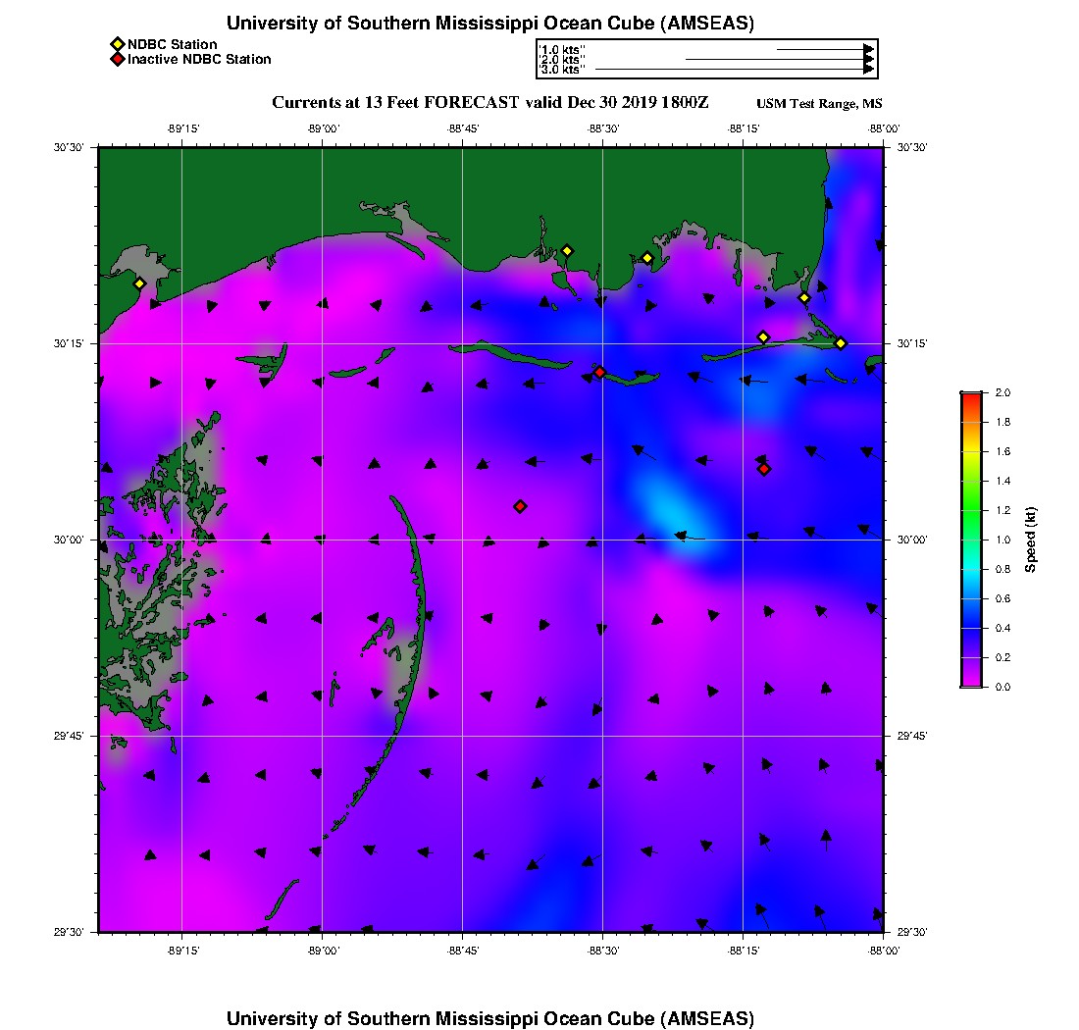This screenshot has height=1030, width=1079.
Task: Click the top AMSEAS Ocean Cube title
Action: 490,23
